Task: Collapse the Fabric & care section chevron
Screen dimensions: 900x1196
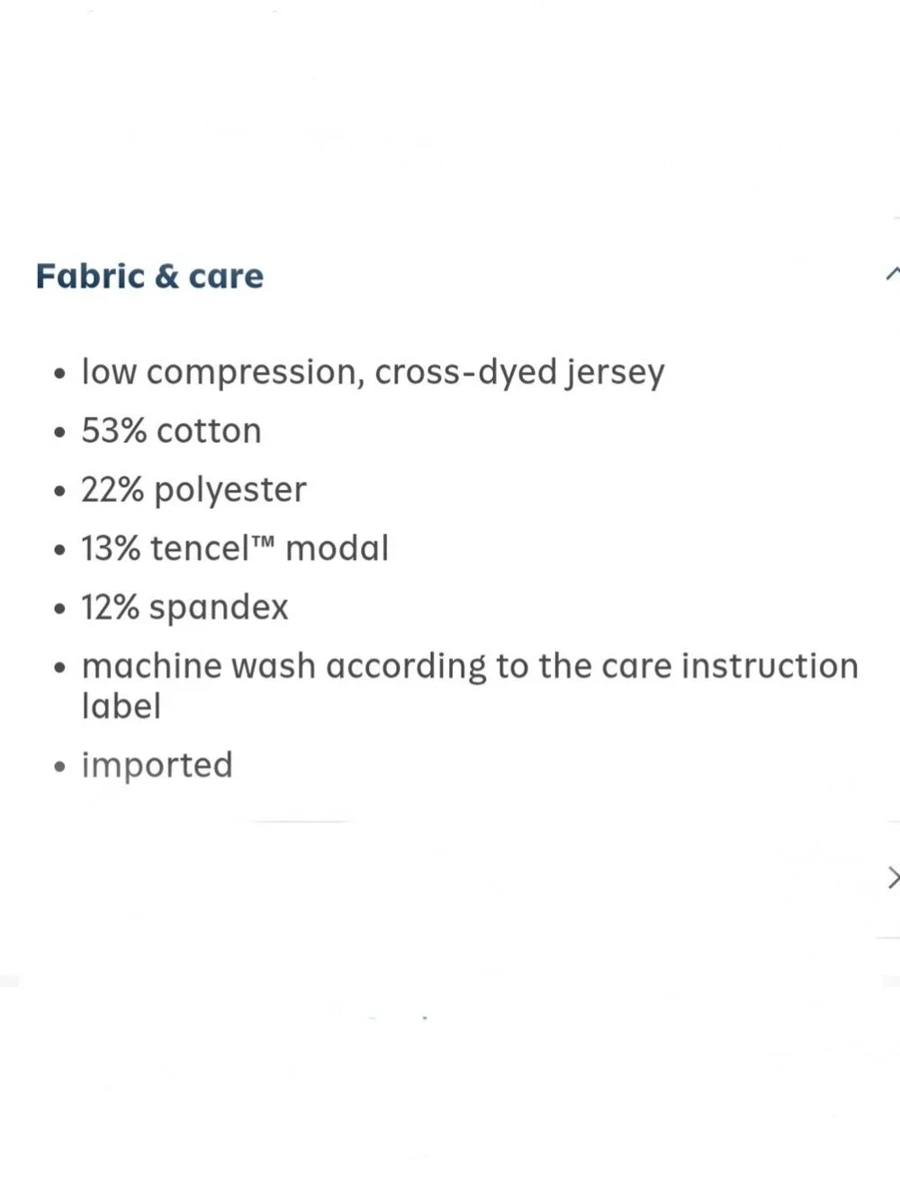Action: pos(893,274)
